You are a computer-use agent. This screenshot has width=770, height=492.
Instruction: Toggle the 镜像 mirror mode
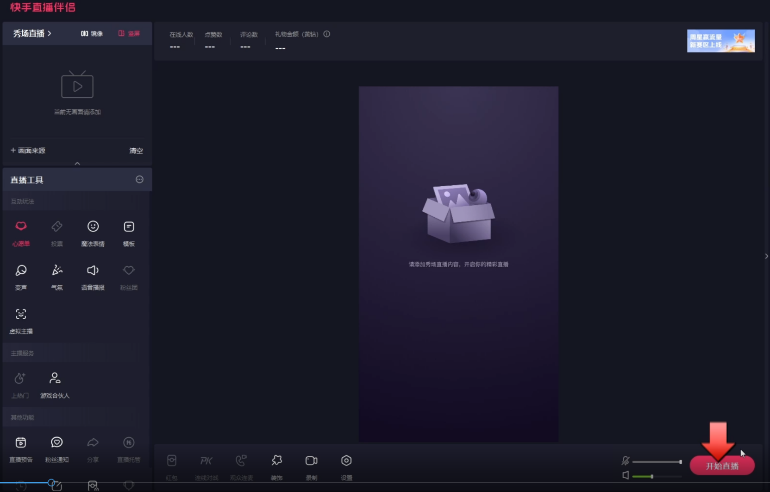tap(92, 33)
